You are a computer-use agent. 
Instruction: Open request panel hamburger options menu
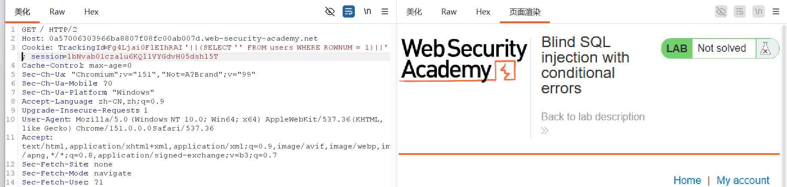click(385, 12)
